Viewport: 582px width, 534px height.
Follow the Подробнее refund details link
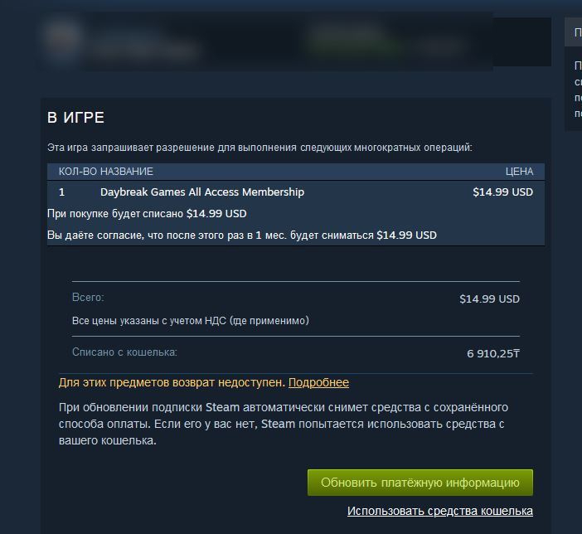point(318,382)
